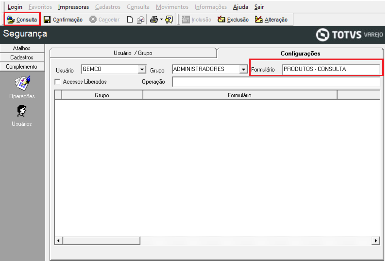The height and width of the screenshot is (261, 385).
Task: Click the Complemento sidebar button
Action: coord(22,67)
